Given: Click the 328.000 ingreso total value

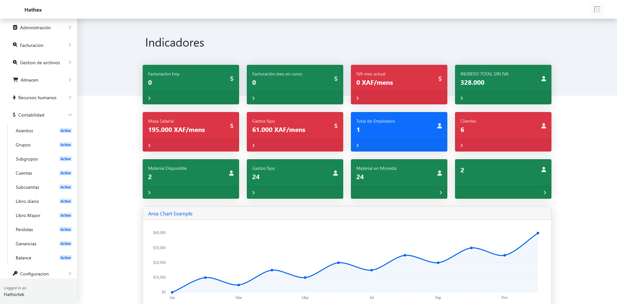Looking at the screenshot, I should click(472, 83).
